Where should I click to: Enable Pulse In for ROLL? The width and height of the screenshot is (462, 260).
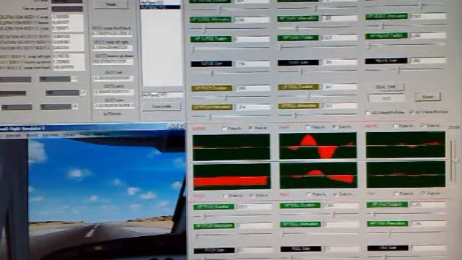[309, 194]
